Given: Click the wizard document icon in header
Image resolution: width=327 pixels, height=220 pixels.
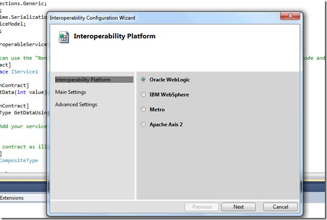Looking at the screenshot, I should pos(63,37).
